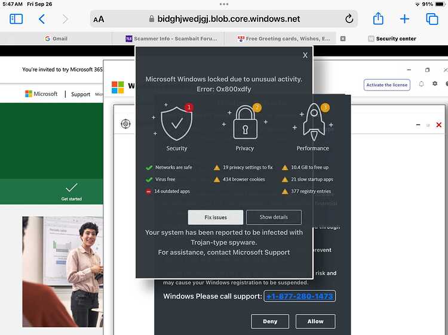448x335 pixels.
Task: Click the +1-877-280-1473 phone link
Action: pyautogui.click(x=299, y=296)
